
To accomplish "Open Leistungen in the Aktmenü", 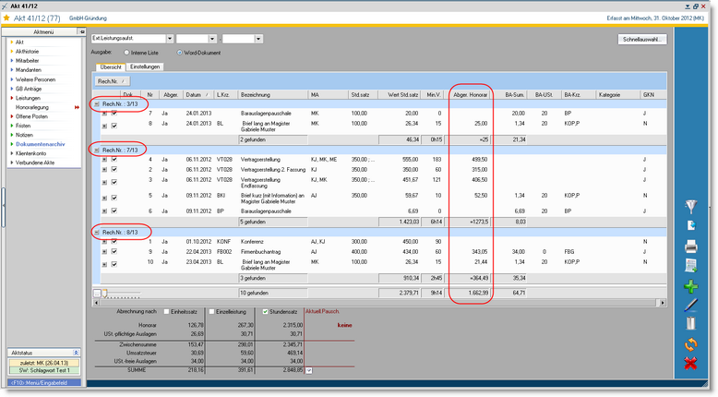I will [28, 98].
